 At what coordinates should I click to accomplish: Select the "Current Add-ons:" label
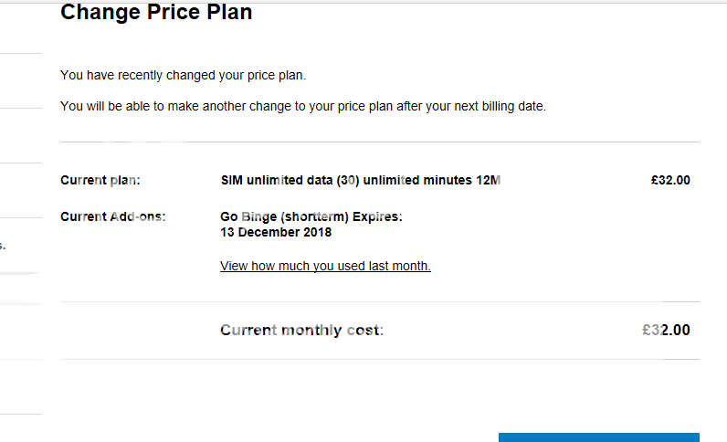(113, 216)
